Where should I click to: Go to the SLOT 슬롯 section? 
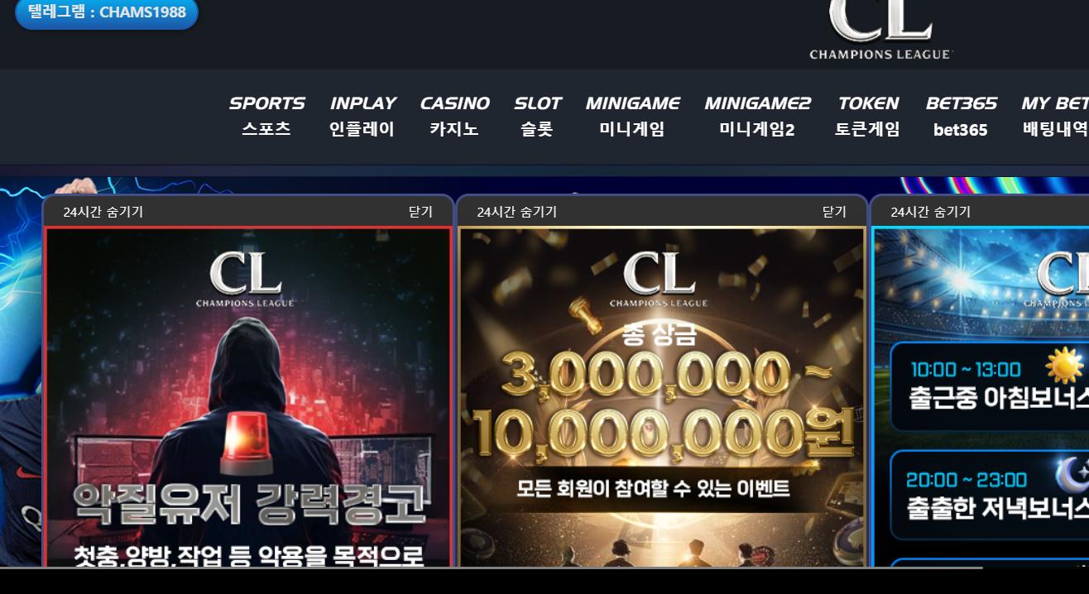click(x=537, y=116)
